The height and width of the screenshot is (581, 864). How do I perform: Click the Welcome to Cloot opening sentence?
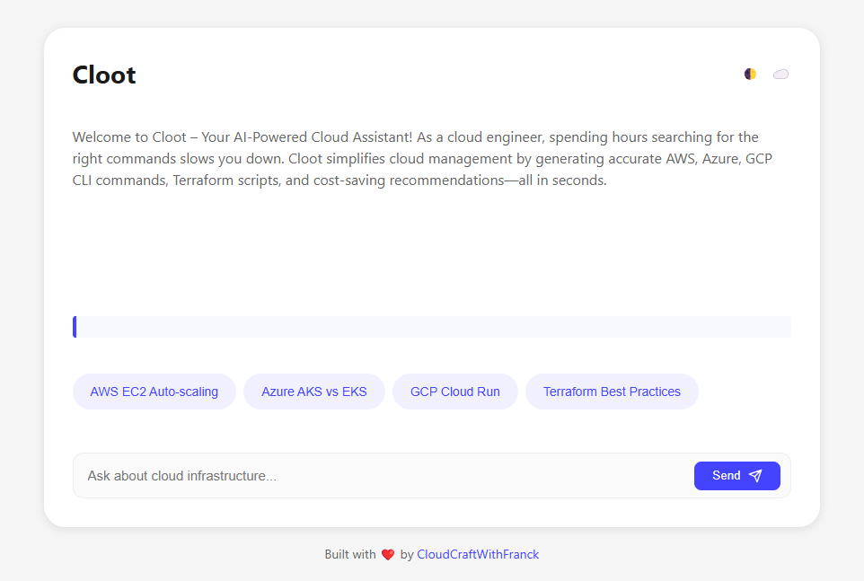242,137
